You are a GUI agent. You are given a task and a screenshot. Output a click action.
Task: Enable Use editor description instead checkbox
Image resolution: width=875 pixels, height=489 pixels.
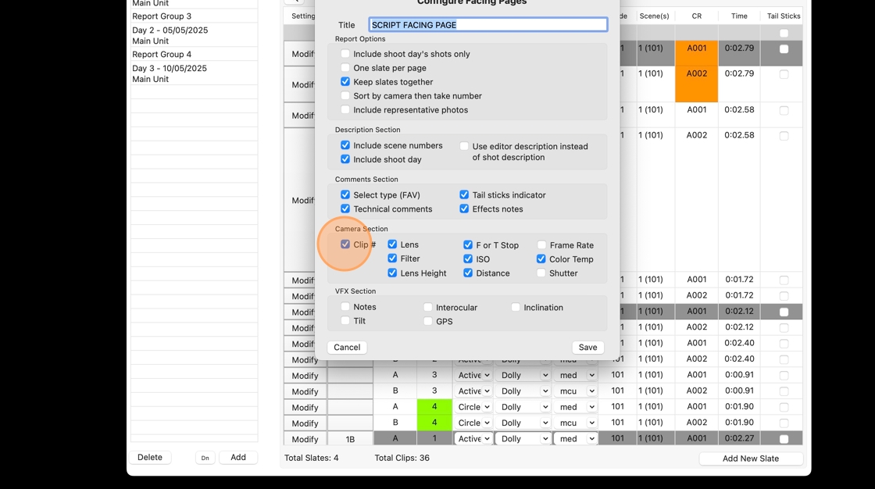[464, 146]
